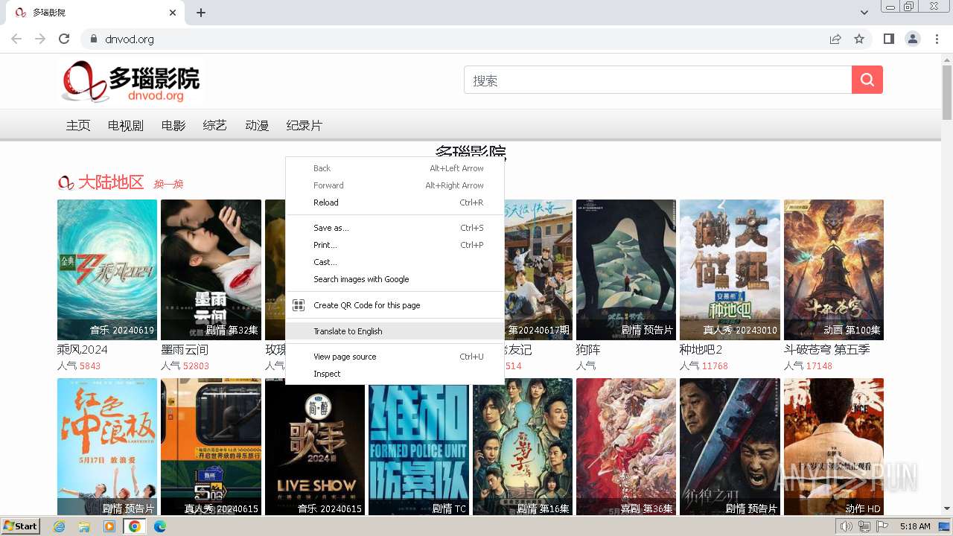Click the network tray icon
This screenshot has height=536, width=953.
[x=864, y=526]
